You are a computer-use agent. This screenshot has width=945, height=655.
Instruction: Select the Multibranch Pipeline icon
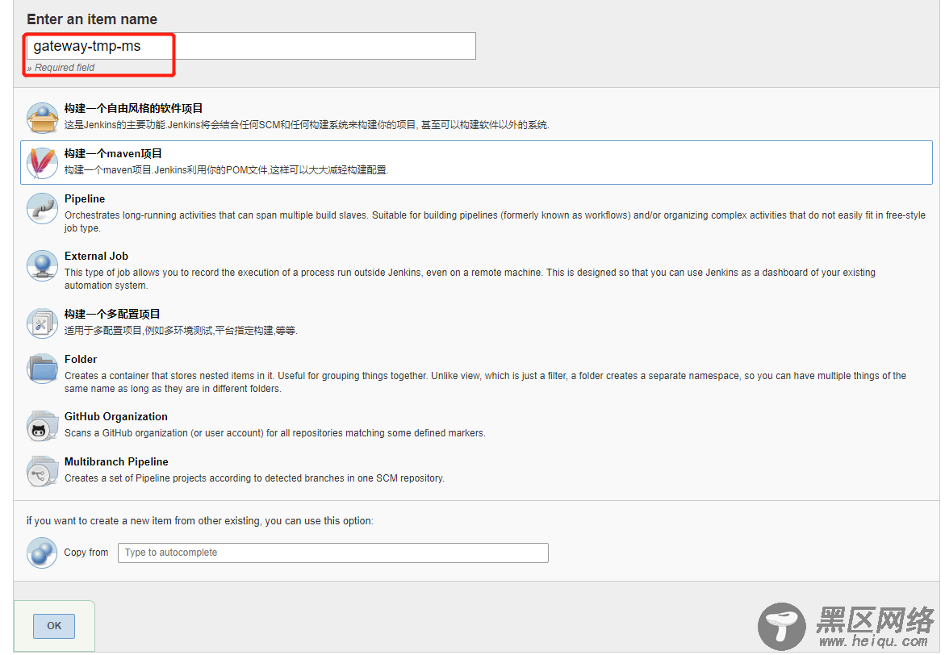click(x=42, y=471)
